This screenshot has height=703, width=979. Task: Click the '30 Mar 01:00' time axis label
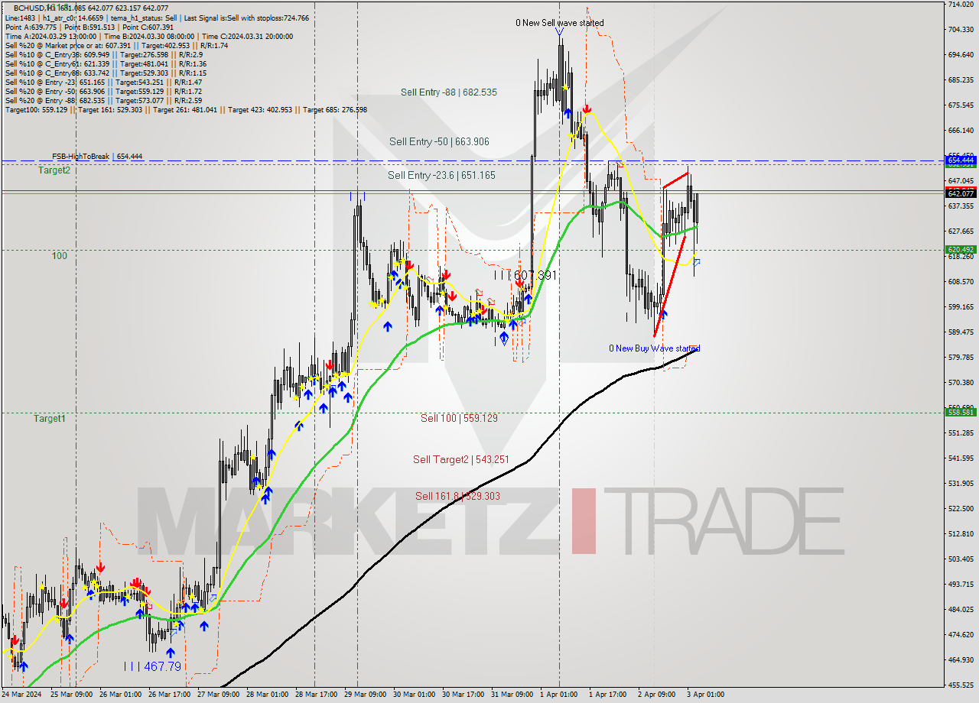tap(415, 695)
